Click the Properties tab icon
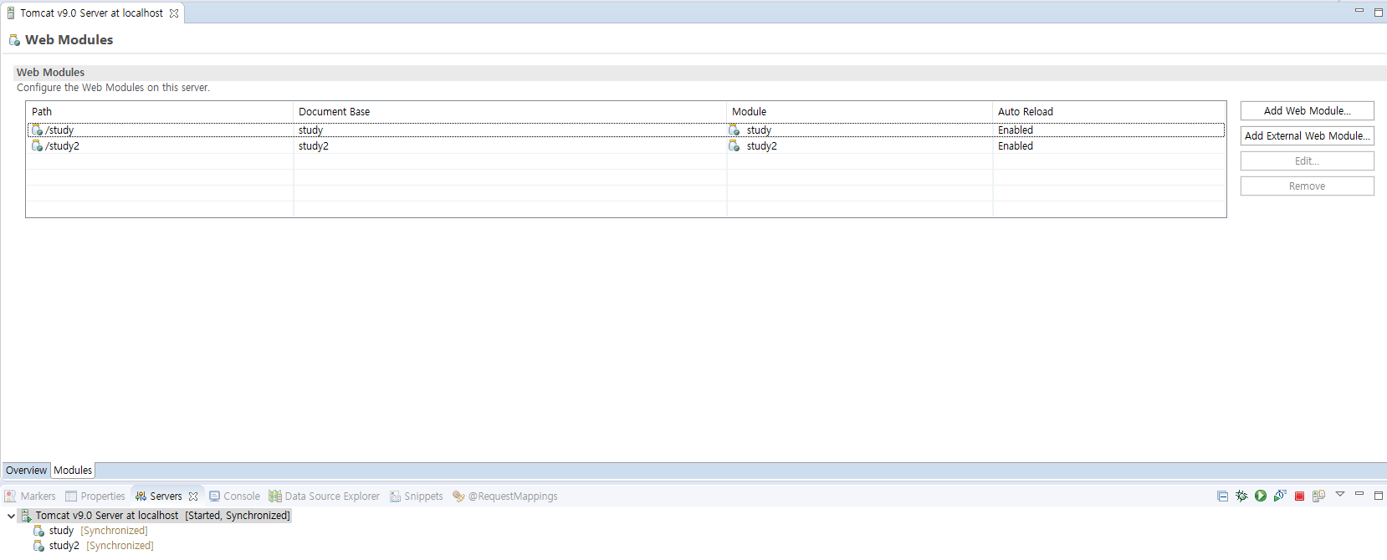 [x=71, y=496]
